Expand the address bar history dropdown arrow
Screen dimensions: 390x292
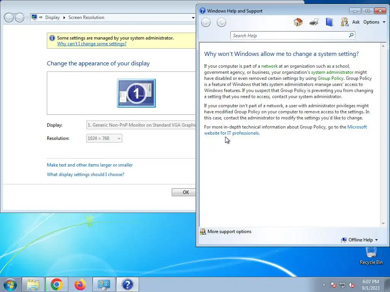[193, 17]
